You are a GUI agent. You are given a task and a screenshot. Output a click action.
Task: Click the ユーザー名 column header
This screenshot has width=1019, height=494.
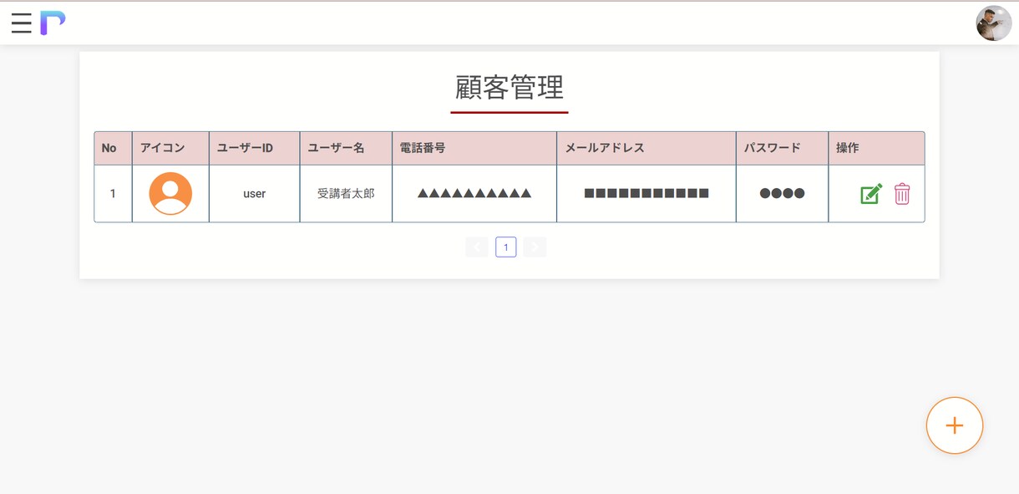click(346, 148)
